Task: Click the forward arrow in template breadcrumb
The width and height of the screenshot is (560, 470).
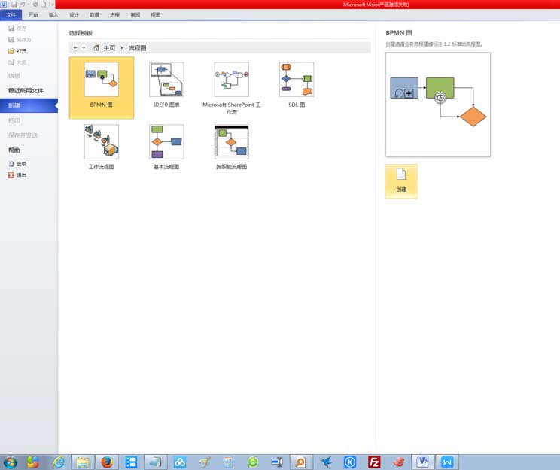Action: (84, 48)
